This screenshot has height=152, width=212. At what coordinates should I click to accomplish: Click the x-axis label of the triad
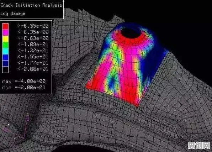9,125
